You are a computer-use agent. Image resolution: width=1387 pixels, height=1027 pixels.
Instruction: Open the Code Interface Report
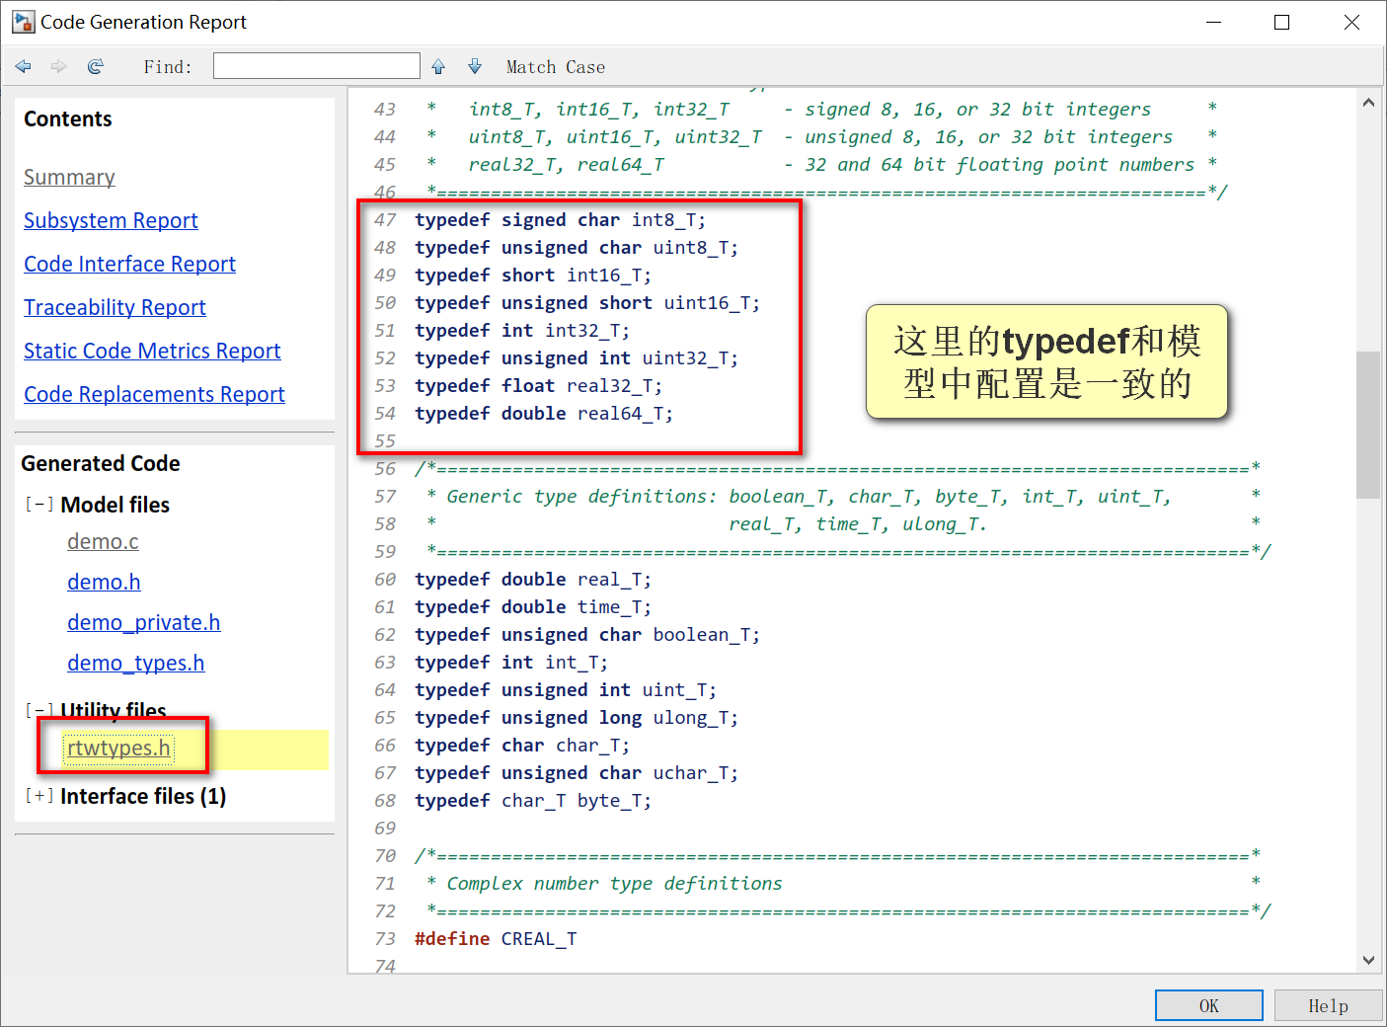129,264
